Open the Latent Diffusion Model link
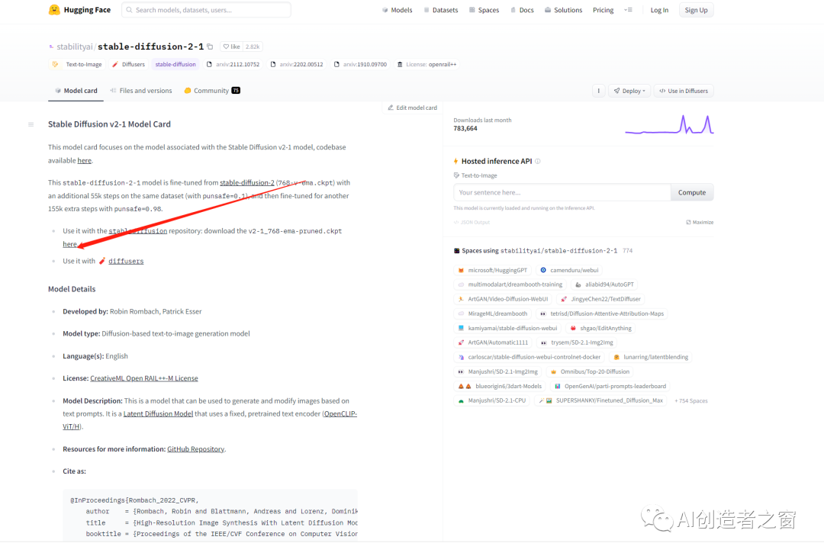824x556 pixels. tap(158, 414)
